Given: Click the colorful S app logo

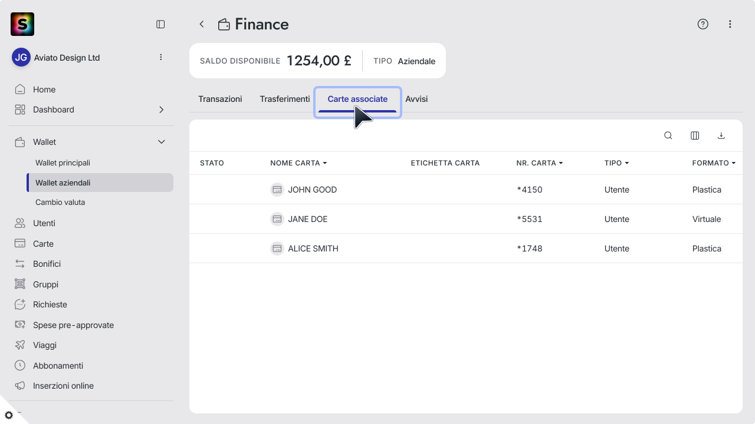Looking at the screenshot, I should tap(22, 24).
